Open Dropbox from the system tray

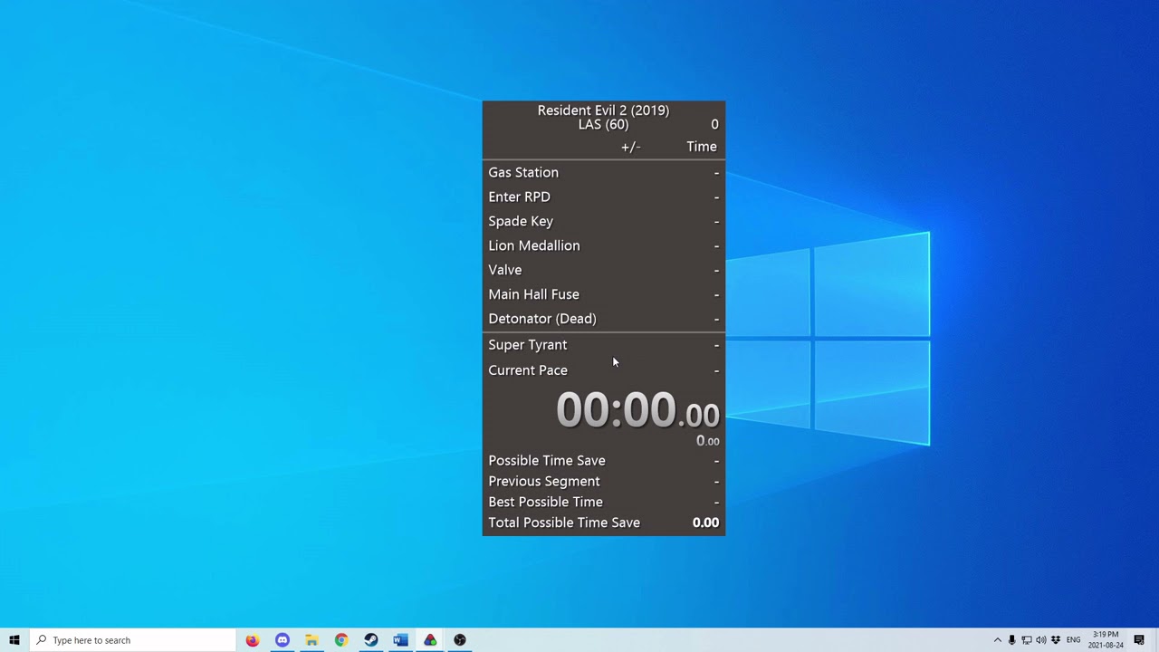tap(1056, 640)
